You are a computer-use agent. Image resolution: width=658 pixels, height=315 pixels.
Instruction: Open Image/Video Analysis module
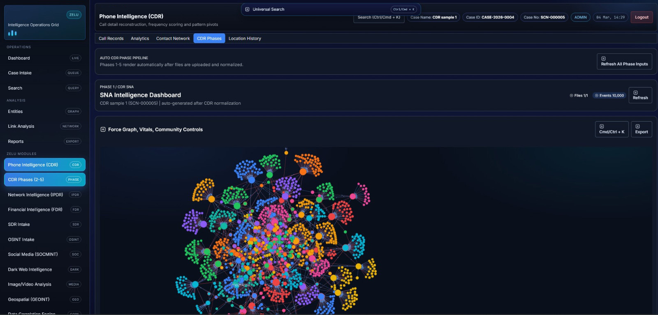point(45,285)
